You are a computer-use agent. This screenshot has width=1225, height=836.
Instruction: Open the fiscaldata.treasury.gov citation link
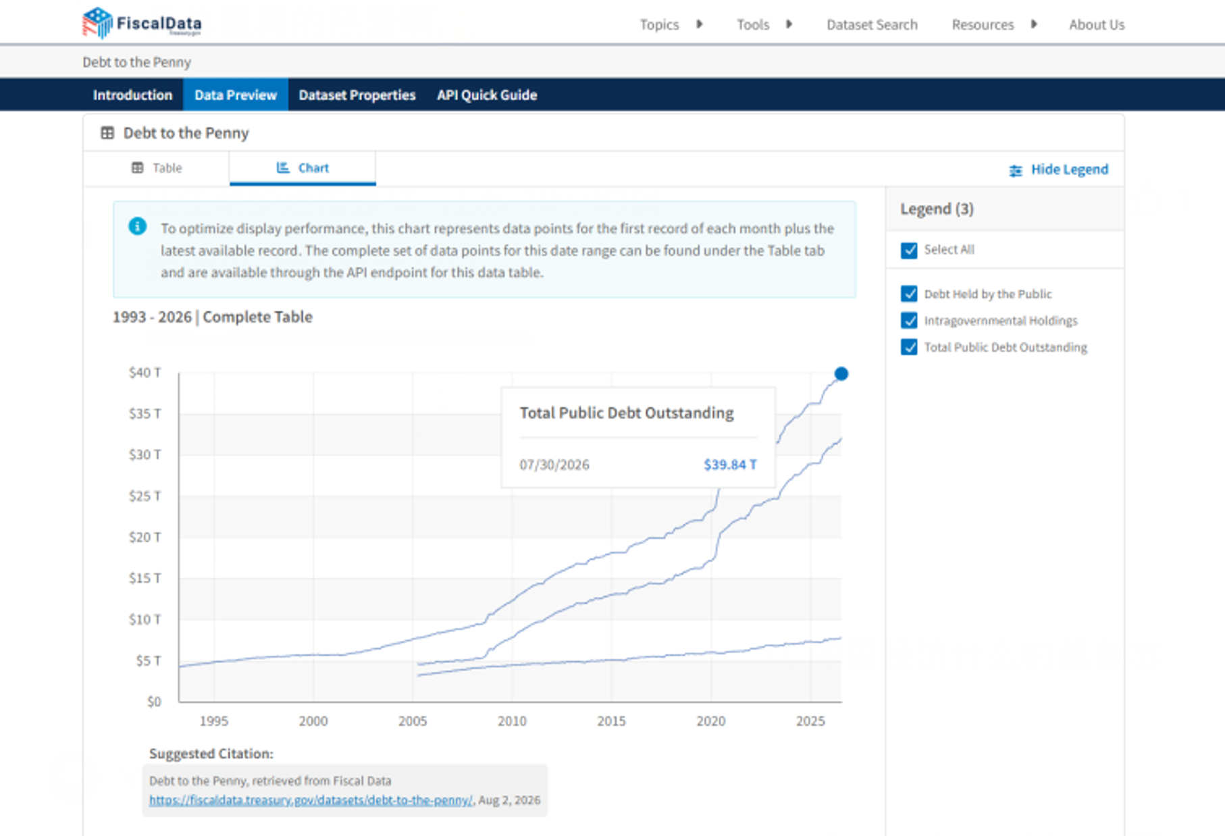click(x=311, y=800)
